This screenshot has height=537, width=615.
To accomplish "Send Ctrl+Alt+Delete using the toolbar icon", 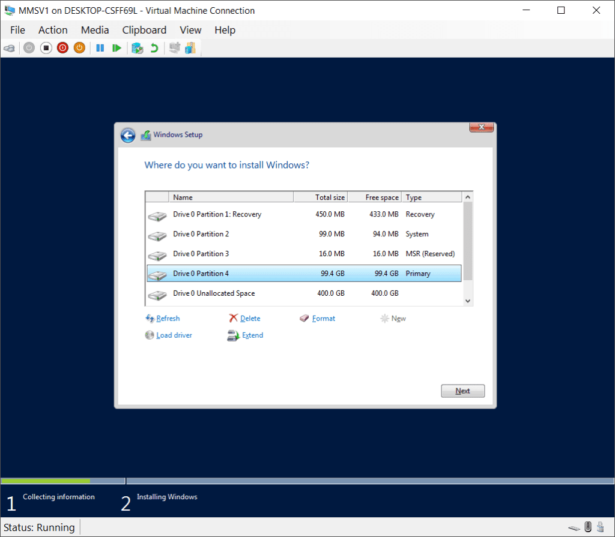I will pos(9,48).
